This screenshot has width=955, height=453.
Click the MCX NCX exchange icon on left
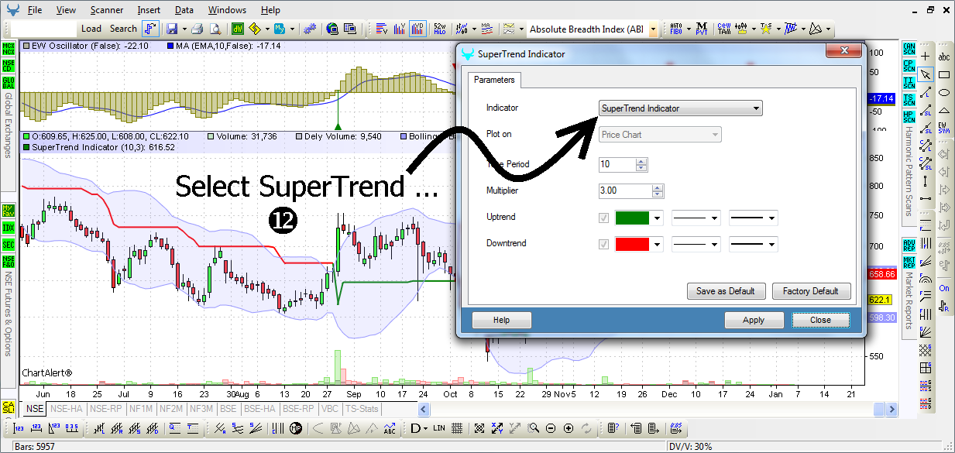[9, 47]
